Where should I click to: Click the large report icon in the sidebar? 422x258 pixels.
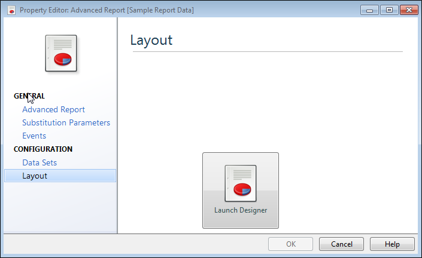(61, 53)
